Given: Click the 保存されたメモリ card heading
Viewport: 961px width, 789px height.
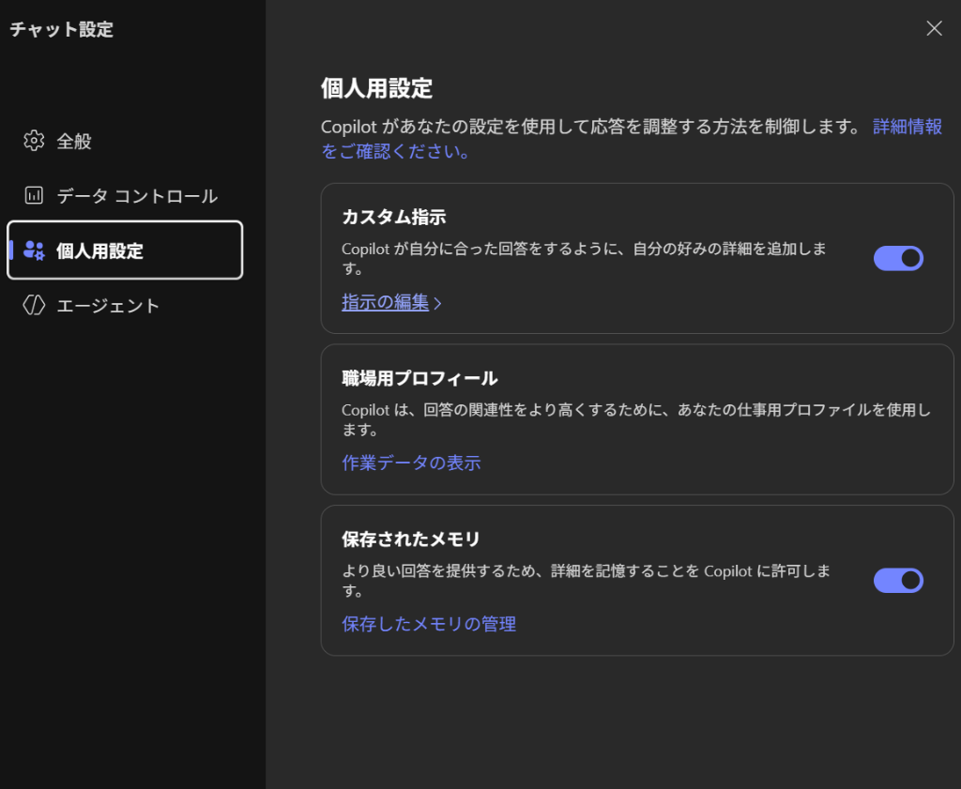Looking at the screenshot, I should coord(411,539).
